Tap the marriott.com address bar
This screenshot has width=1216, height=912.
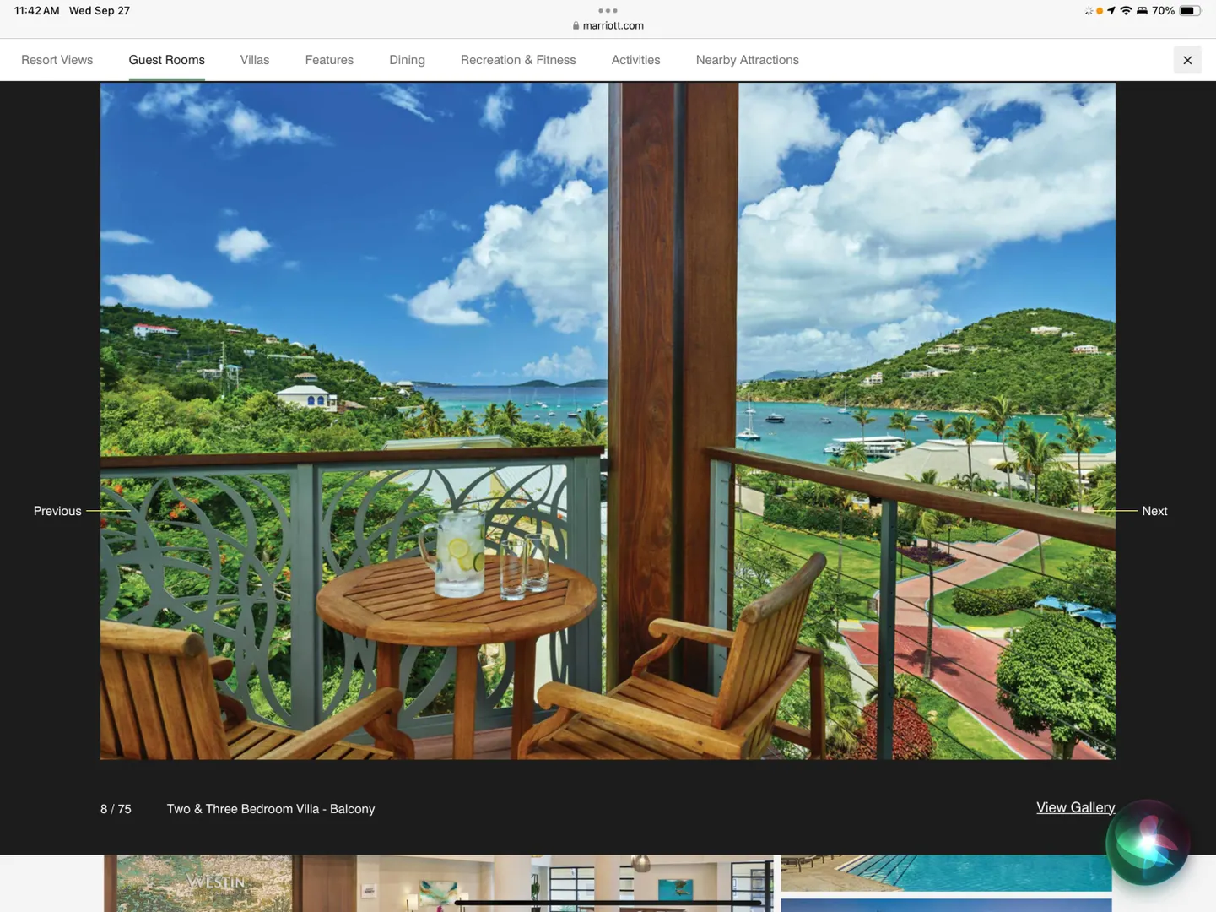click(613, 25)
